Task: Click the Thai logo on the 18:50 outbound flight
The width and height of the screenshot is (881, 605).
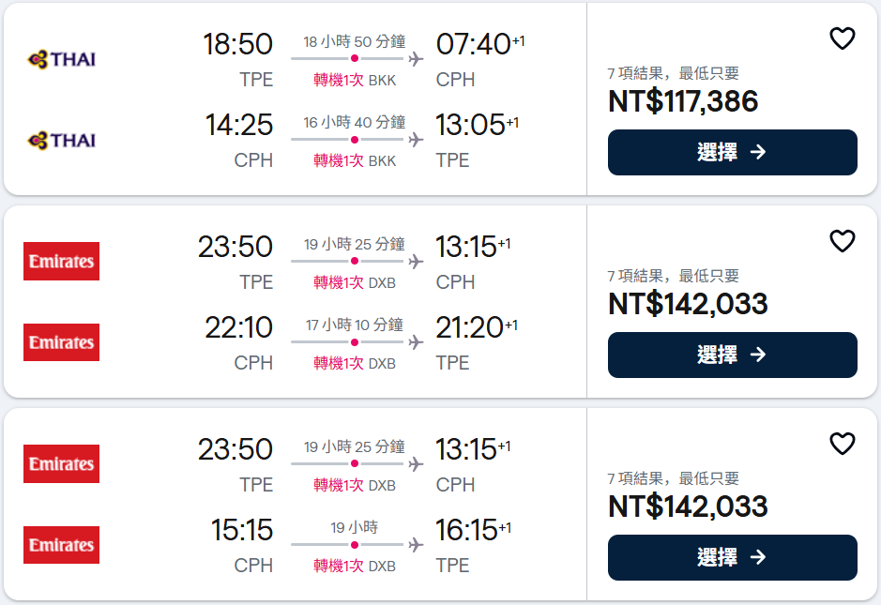Action: click(62, 59)
